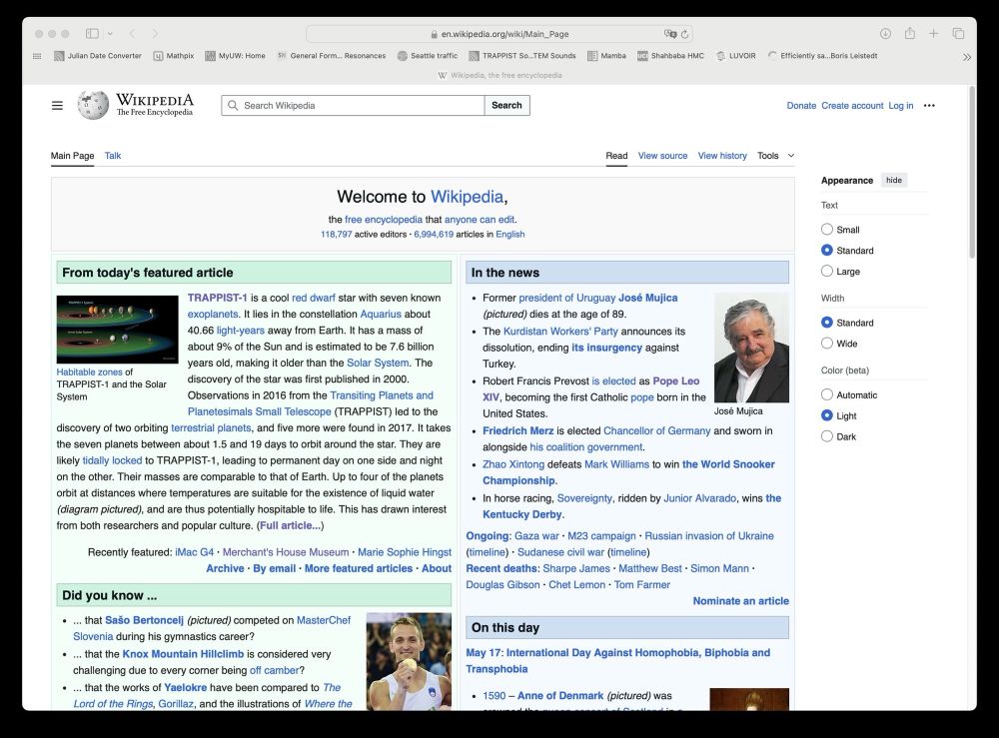Open the José Mujica portrait thumbnail
The image size is (999, 738).
[751, 348]
